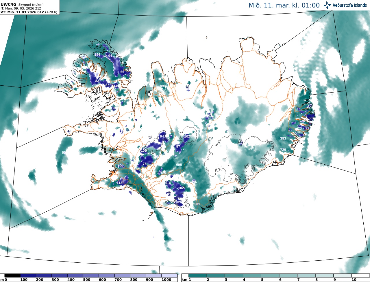Viewport: 370px width, 282px height.
Task: Click the 726 visibility value in the east
Action: [283, 150]
